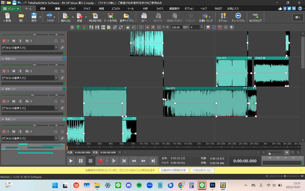Click the テンポ 120.00 input field

point(176,27)
